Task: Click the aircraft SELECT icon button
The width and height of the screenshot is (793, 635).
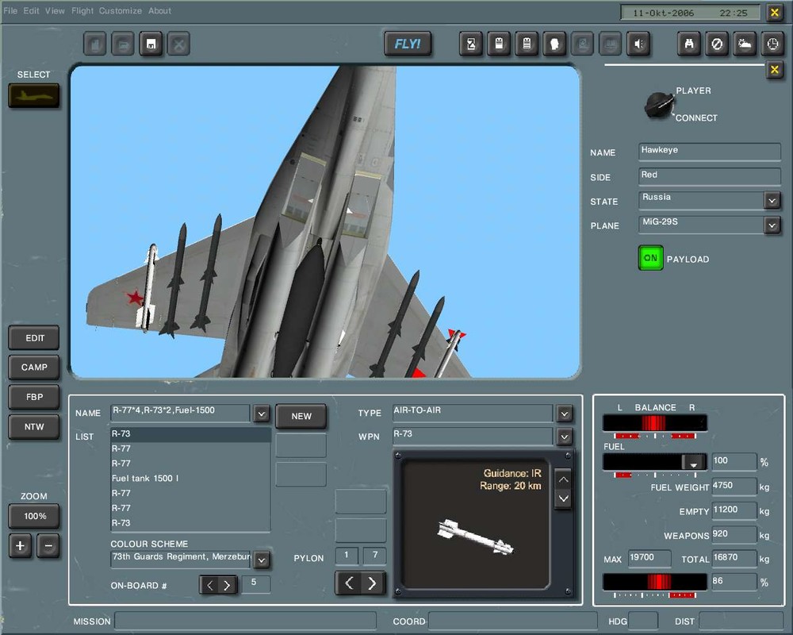Action: tap(34, 96)
